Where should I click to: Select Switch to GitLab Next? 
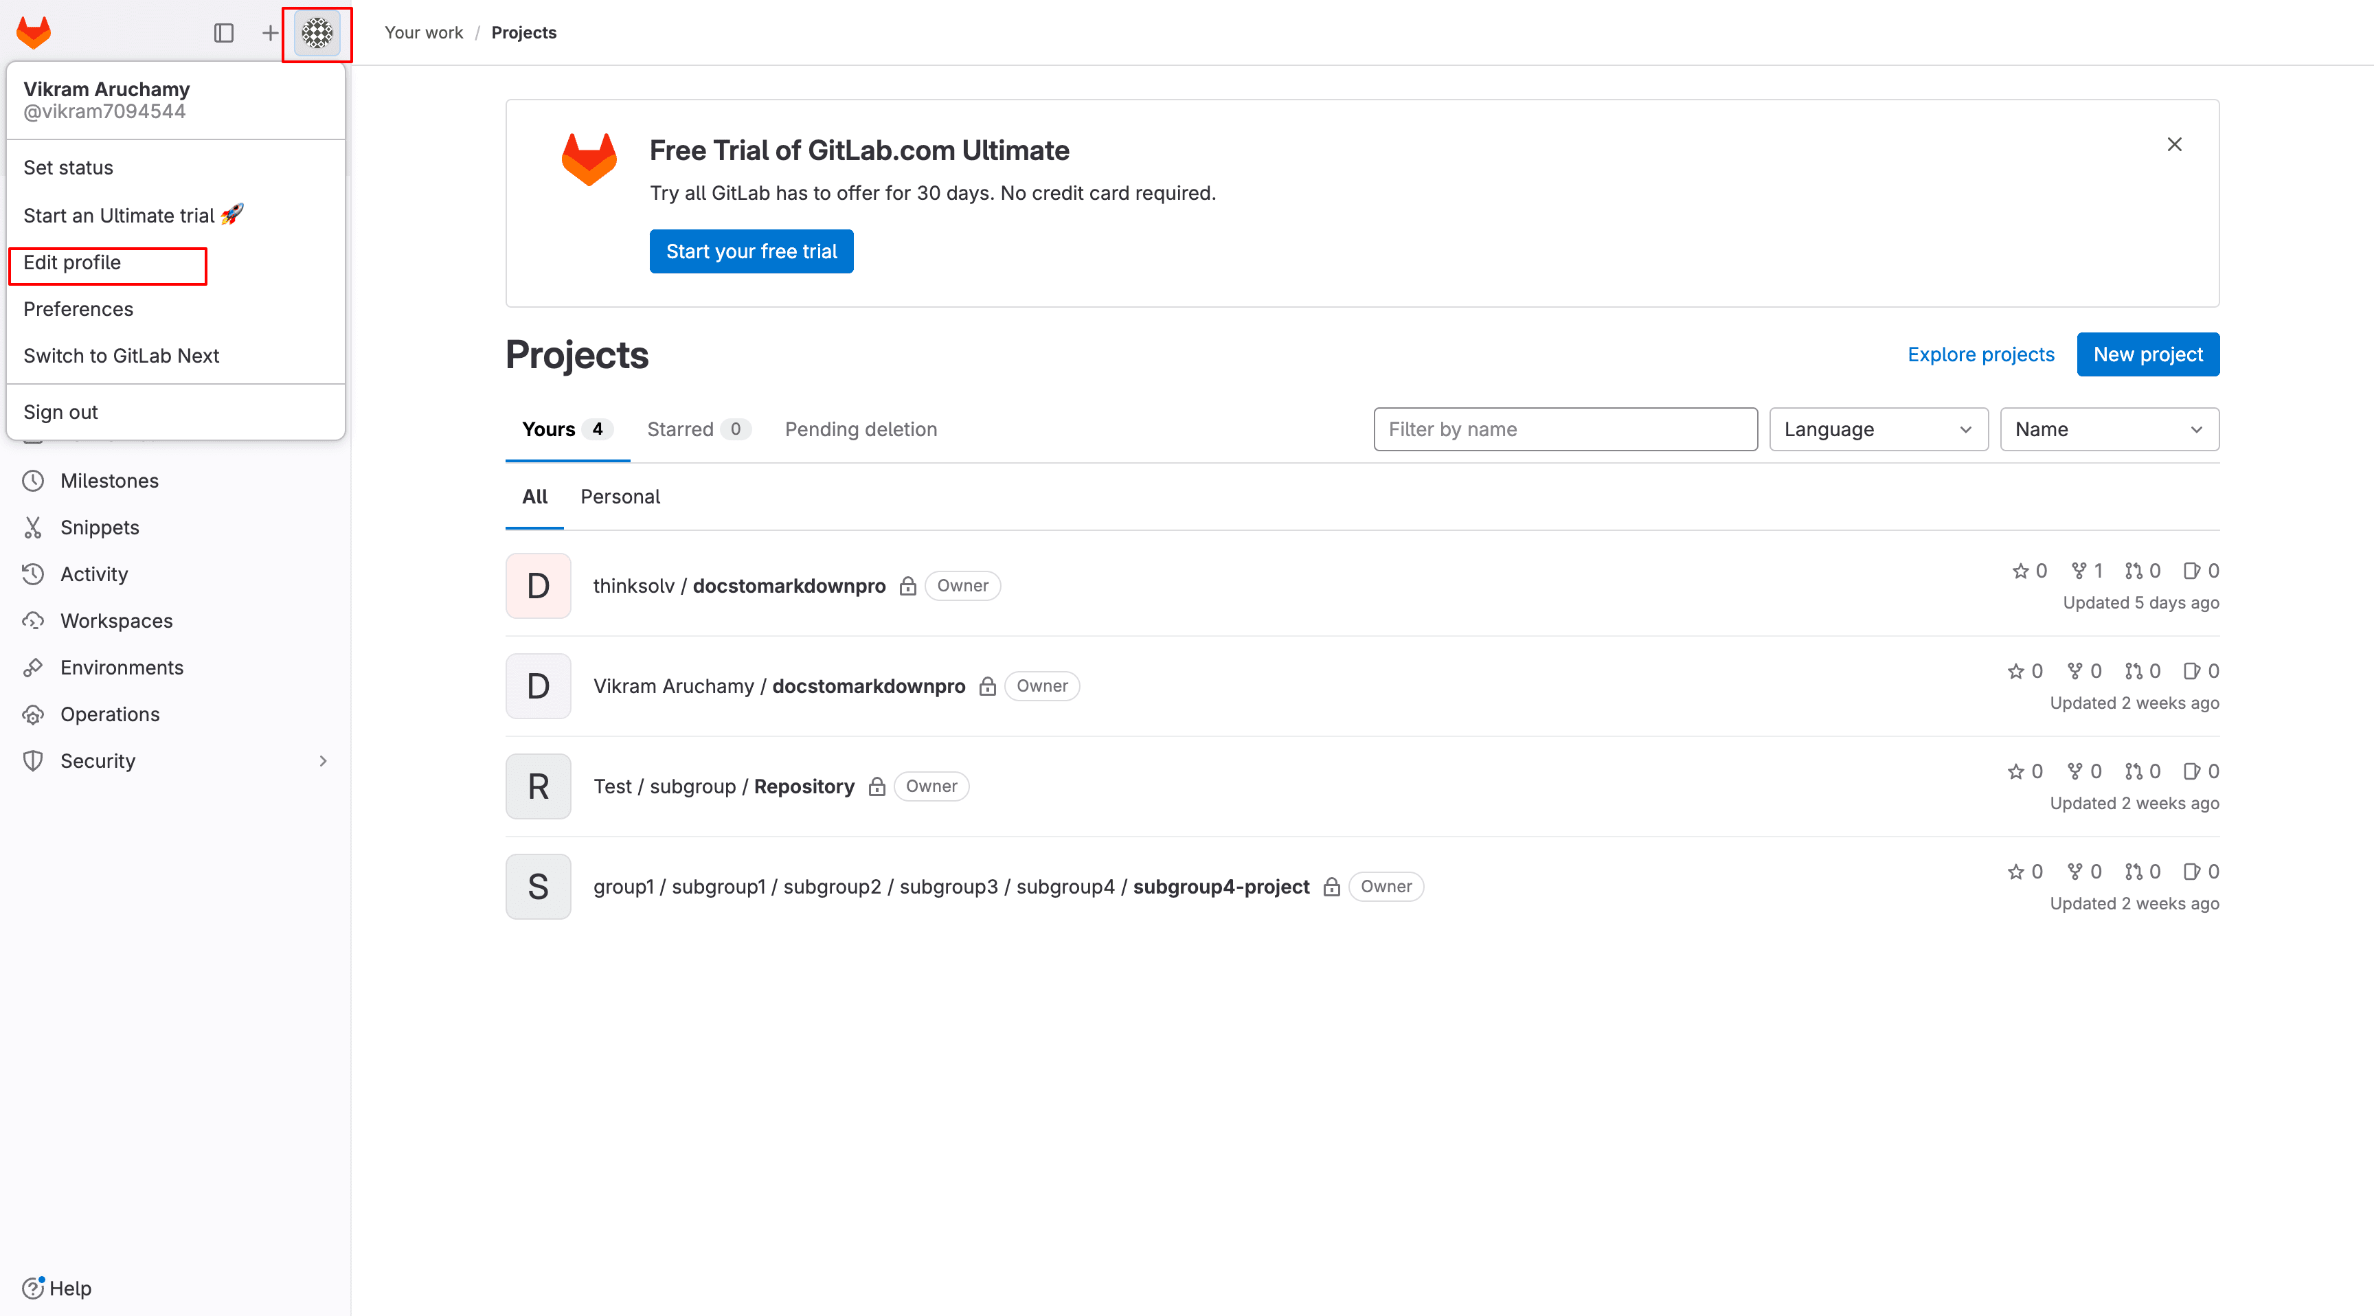coord(121,356)
